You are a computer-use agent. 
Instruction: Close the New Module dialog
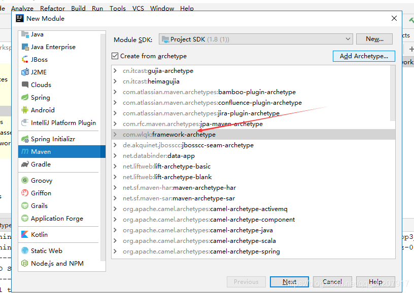(x=394, y=18)
